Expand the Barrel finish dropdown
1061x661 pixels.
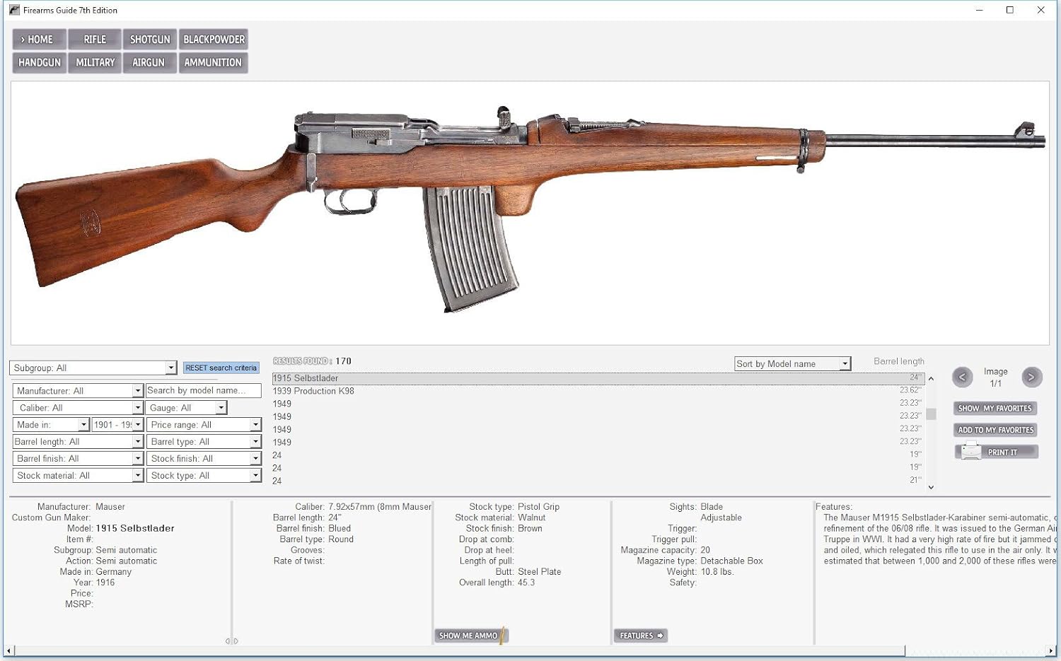point(78,459)
